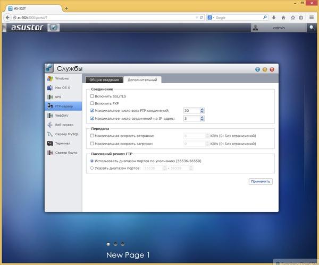
Task: Open the asustor search magnifier
Action: click(312, 28)
